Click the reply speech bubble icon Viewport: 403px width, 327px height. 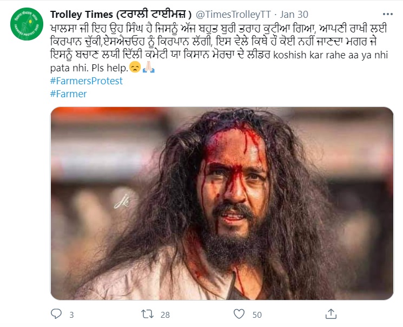point(56,313)
